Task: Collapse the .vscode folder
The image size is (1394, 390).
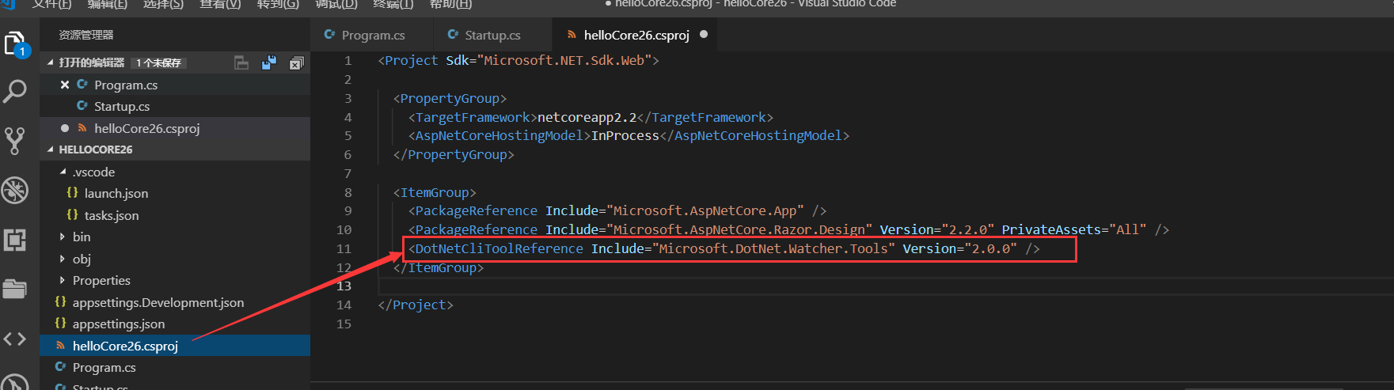Action: tap(63, 172)
